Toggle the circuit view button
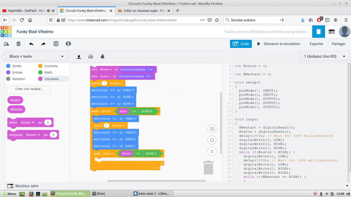 coord(318,31)
